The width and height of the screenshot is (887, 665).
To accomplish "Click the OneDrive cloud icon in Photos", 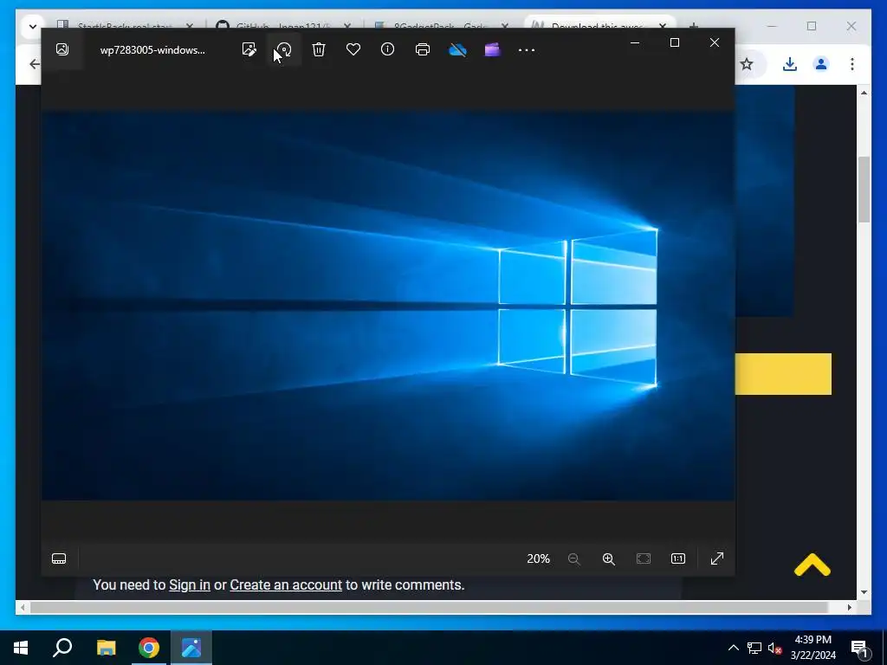I will [x=457, y=50].
